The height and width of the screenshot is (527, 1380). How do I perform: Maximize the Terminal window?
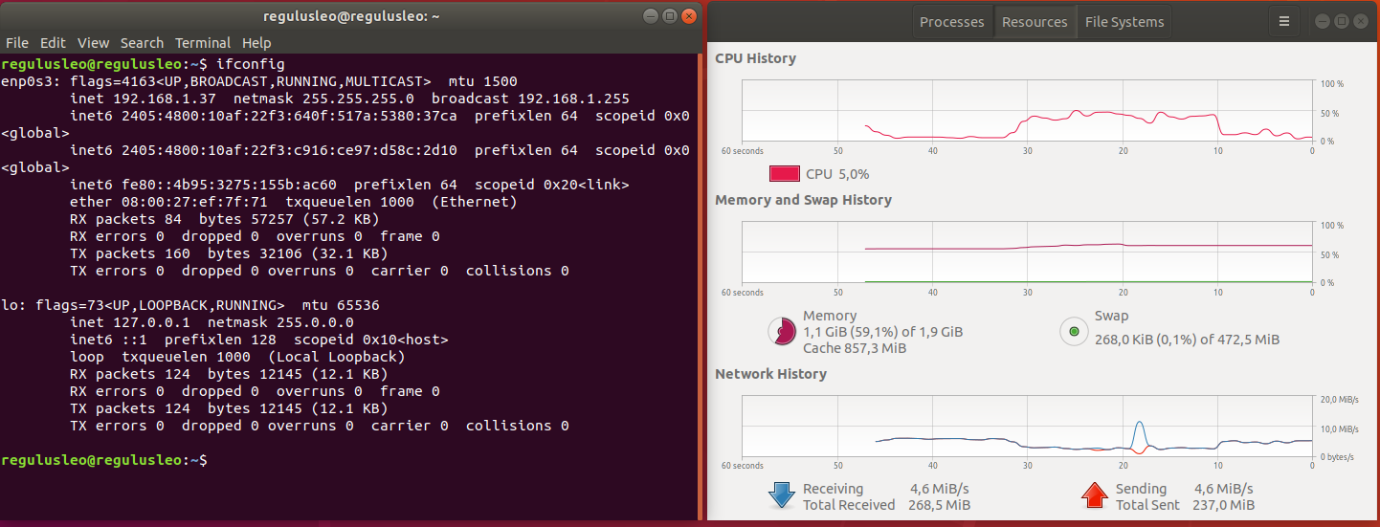[x=669, y=15]
